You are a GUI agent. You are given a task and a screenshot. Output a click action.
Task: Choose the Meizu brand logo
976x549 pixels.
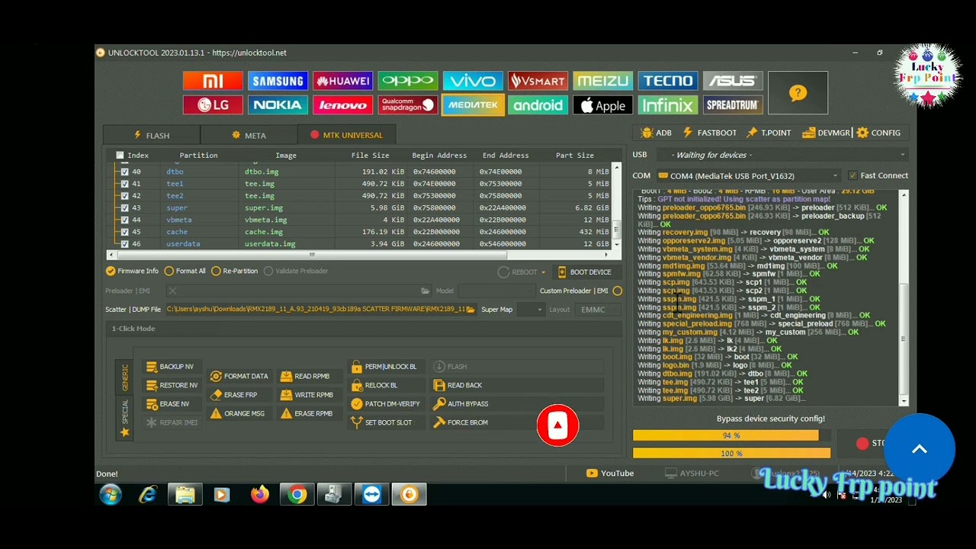coord(602,81)
